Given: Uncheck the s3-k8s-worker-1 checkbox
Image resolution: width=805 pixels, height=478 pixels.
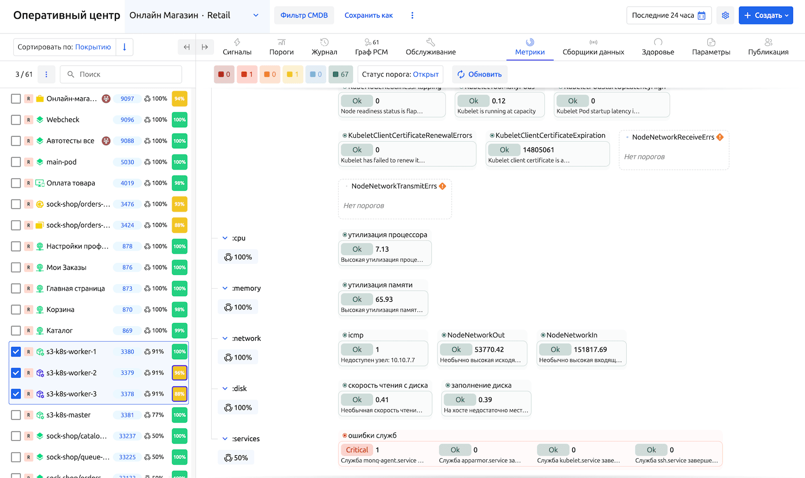Looking at the screenshot, I should 16,352.
